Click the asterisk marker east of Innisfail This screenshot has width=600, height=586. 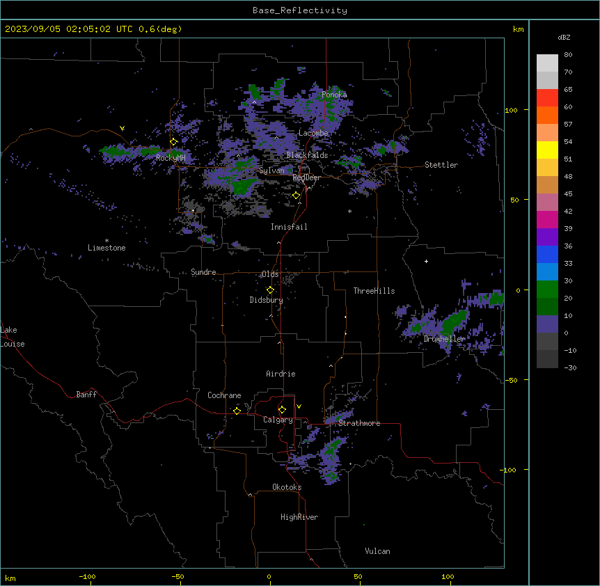(x=349, y=211)
